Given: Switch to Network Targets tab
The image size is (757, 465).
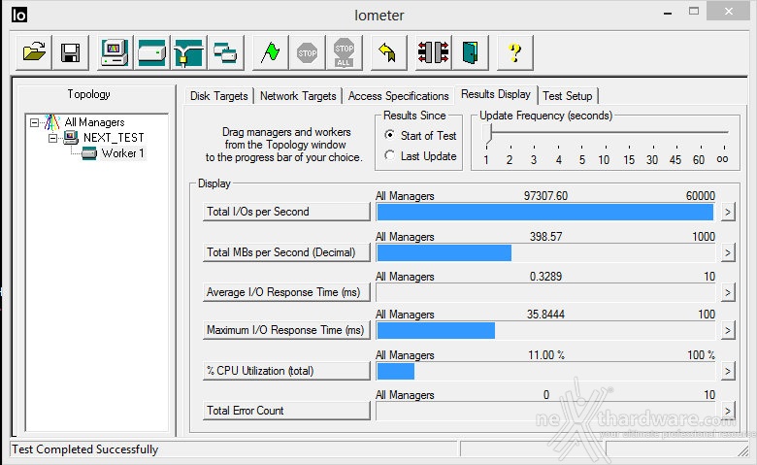Looking at the screenshot, I should (298, 95).
